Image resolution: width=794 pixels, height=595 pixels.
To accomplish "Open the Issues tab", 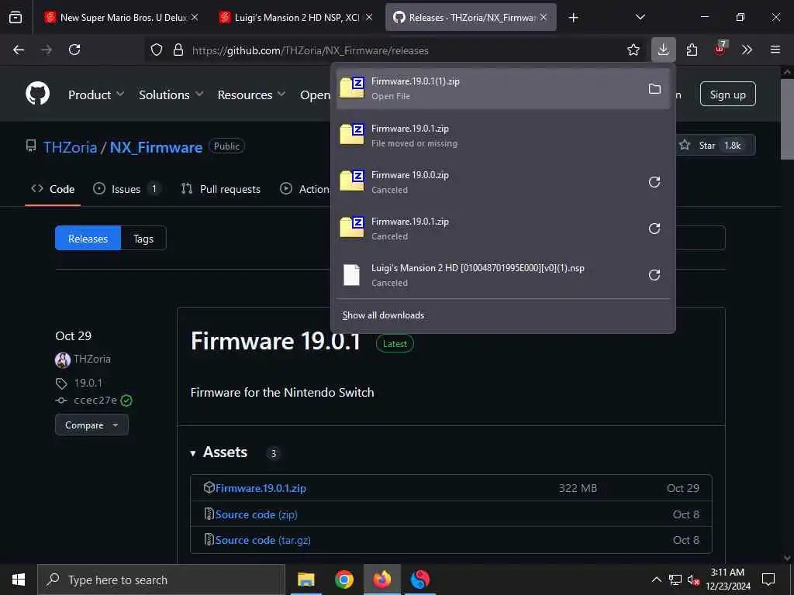I will pos(127,189).
